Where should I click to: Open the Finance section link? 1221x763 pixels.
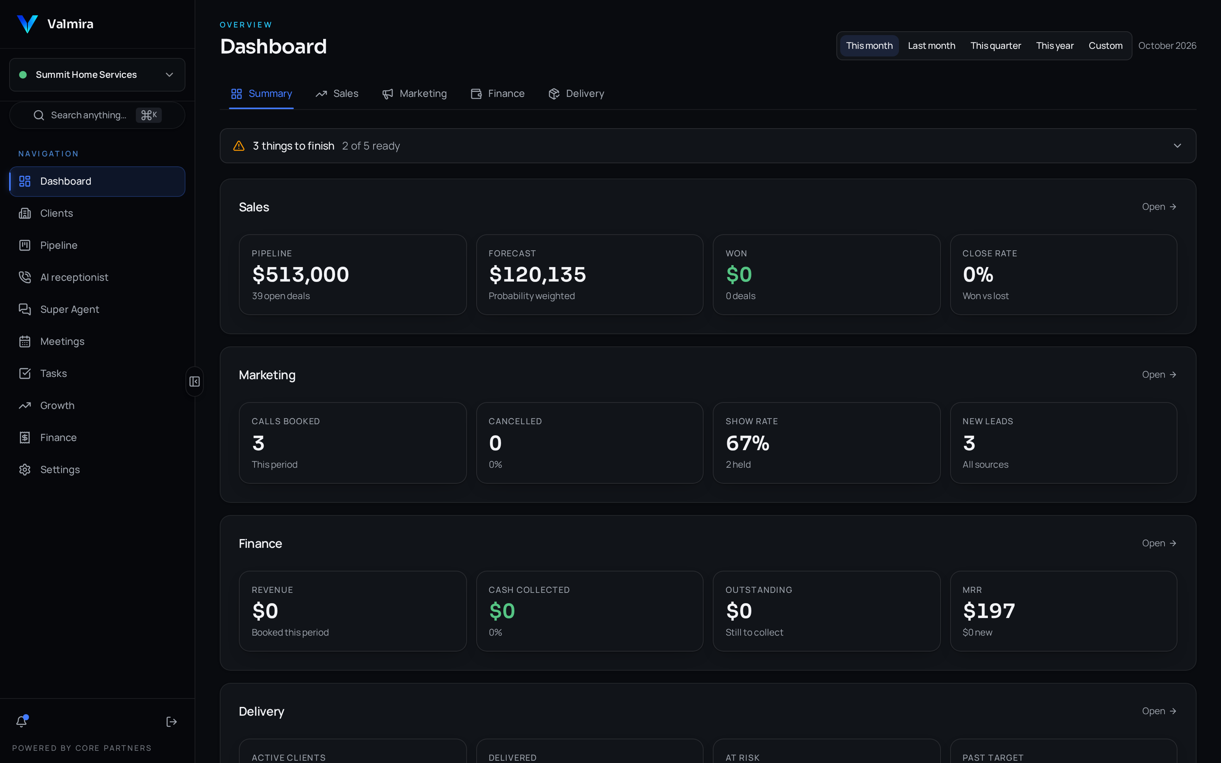click(x=1159, y=544)
